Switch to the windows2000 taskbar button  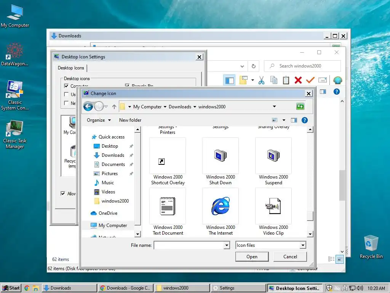(x=182, y=288)
